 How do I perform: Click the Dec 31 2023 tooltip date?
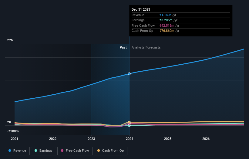141,9
